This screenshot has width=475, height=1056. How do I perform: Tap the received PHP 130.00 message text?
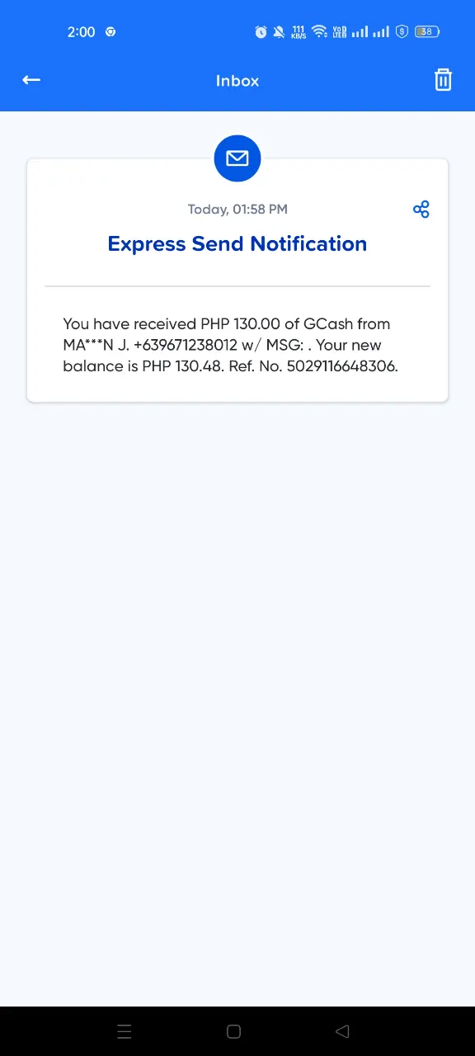coord(231,345)
